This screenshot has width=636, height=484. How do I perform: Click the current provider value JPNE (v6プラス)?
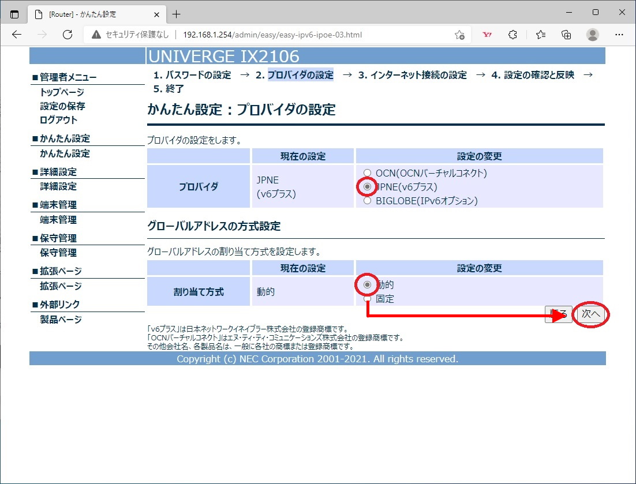point(276,187)
